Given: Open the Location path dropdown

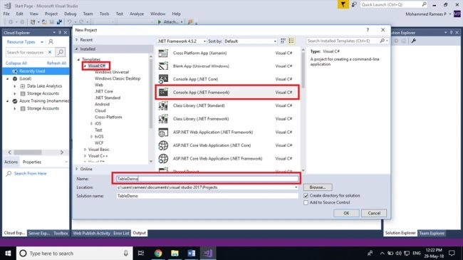Looking at the screenshot, I should coord(296,187).
